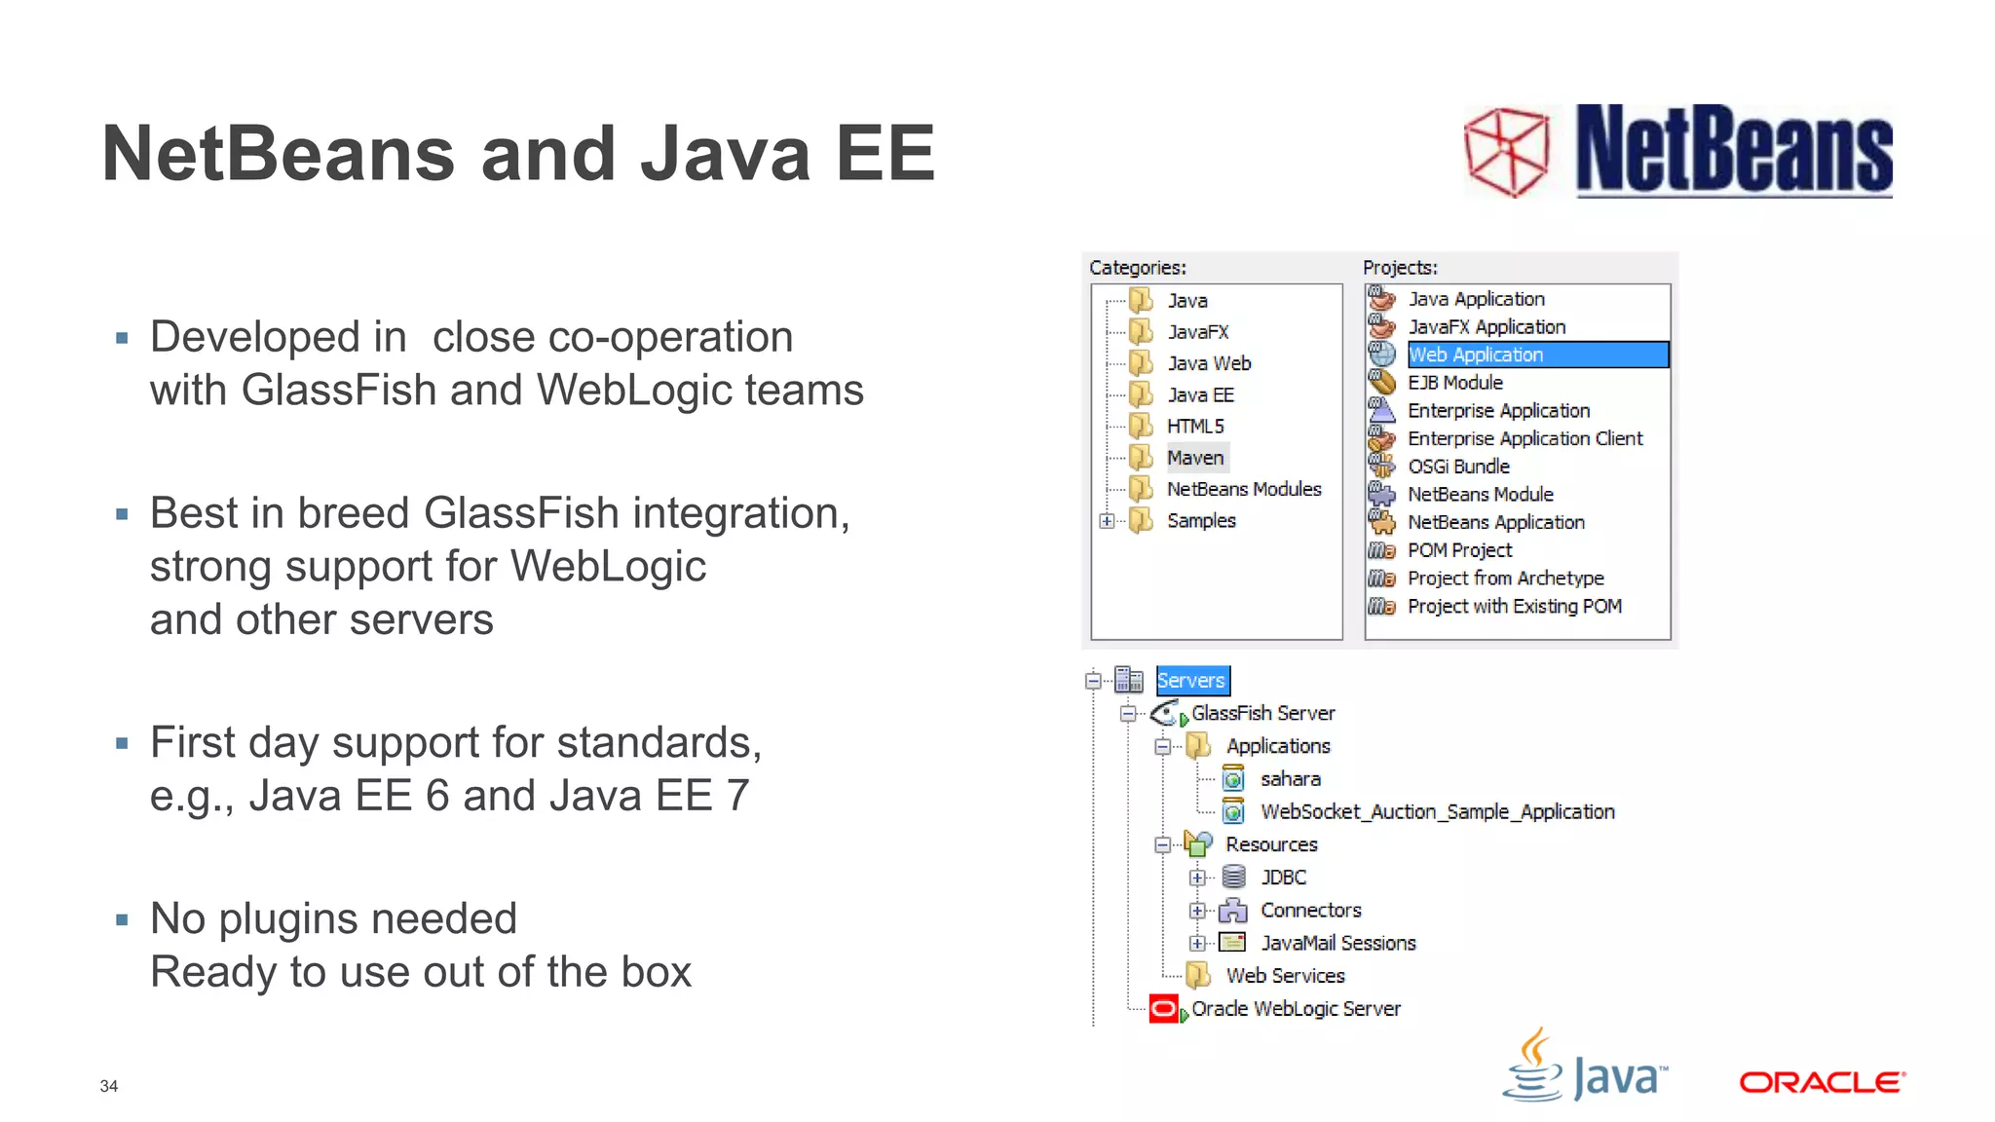Select sahara application label
Viewport: 1995px width, 1122px height.
point(1291,779)
